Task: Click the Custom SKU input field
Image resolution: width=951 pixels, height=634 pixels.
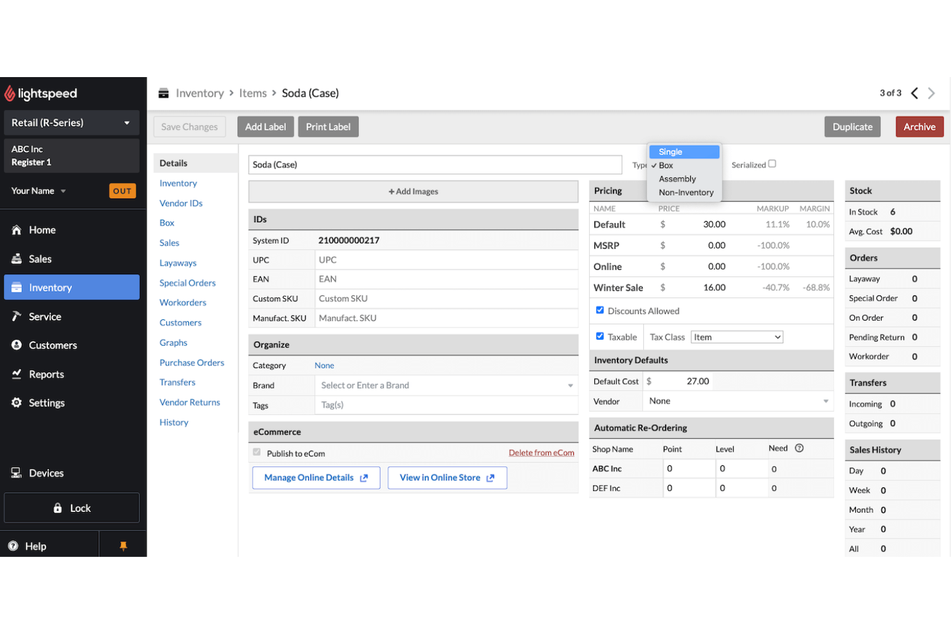Action: (447, 299)
